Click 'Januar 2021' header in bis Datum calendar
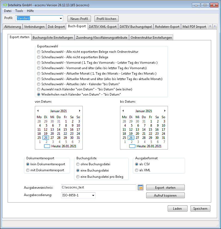221x229 pixels. (x=144, y=111)
